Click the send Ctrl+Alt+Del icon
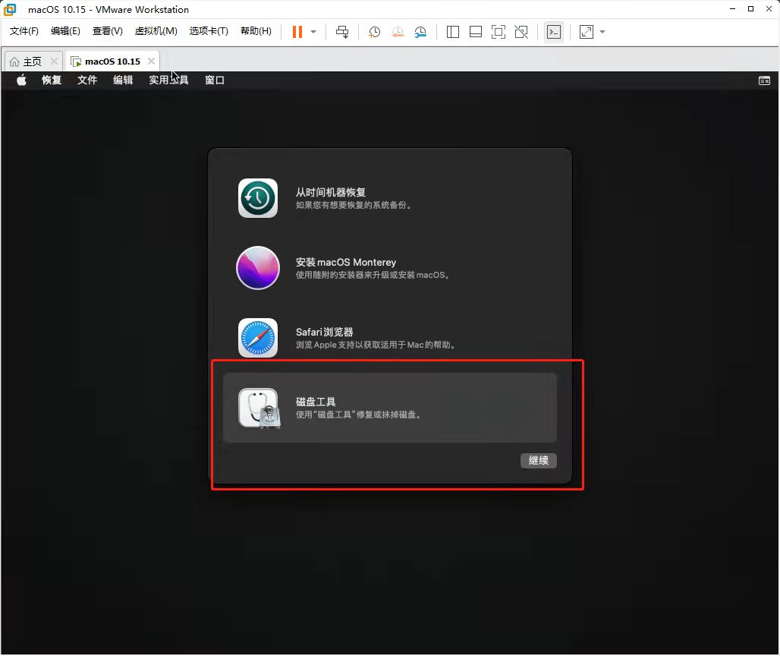Viewport: 780px width, 656px height. pyautogui.click(x=343, y=32)
